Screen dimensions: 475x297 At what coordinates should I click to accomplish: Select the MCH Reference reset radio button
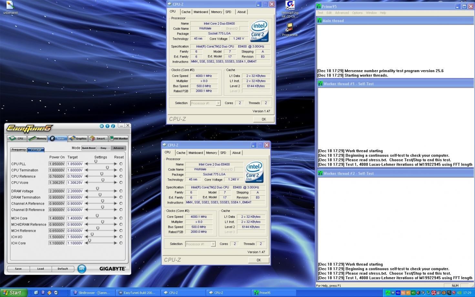tap(121, 231)
